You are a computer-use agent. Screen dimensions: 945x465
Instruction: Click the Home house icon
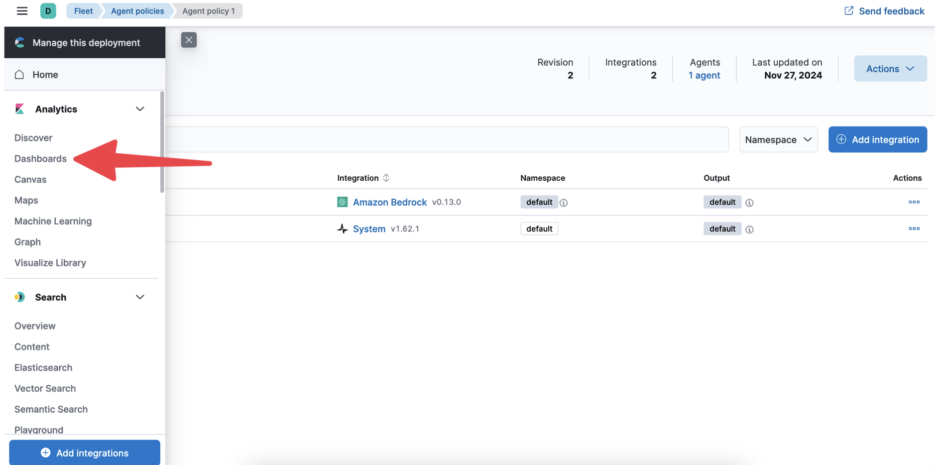tap(19, 75)
